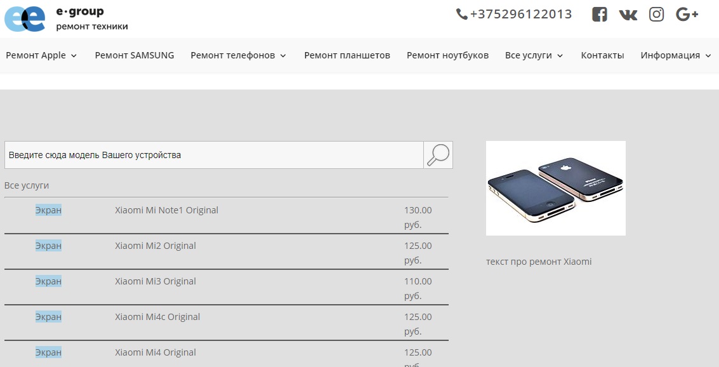The width and height of the screenshot is (719, 367).
Task: Expand the Информация menu chevron
Action: pos(708,56)
